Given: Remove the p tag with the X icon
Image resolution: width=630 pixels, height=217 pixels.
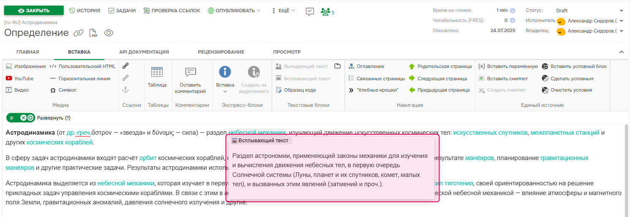Looking at the screenshot, I should click(x=23, y=118).
